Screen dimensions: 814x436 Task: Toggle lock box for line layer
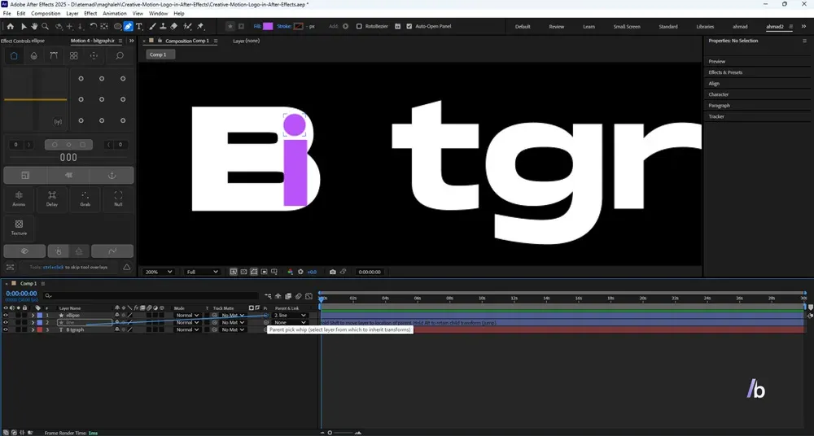coord(25,322)
